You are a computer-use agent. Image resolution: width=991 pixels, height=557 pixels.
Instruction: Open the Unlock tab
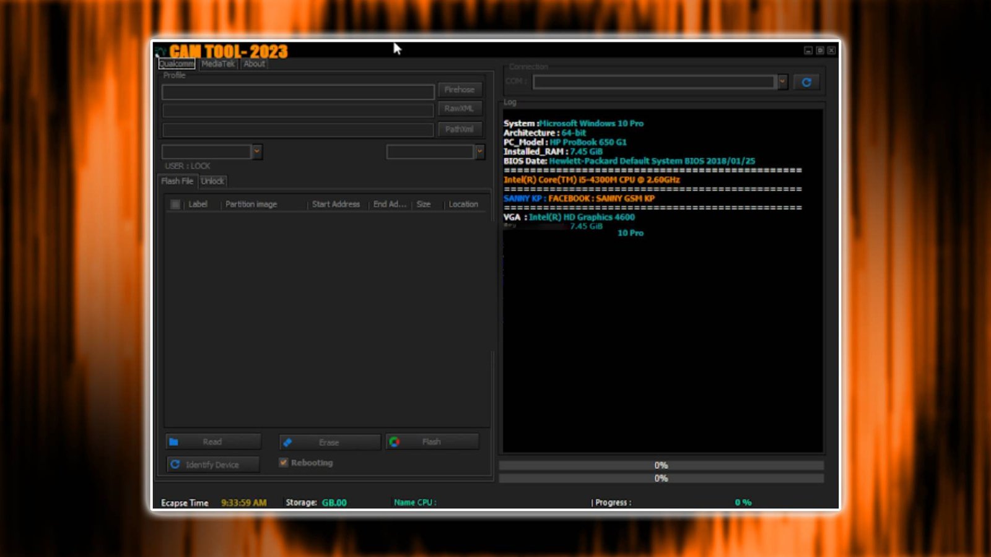[212, 181]
